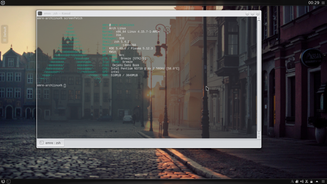Click 'KDE 5.43.0 / Plasma 5.12.3' text

click(131, 48)
